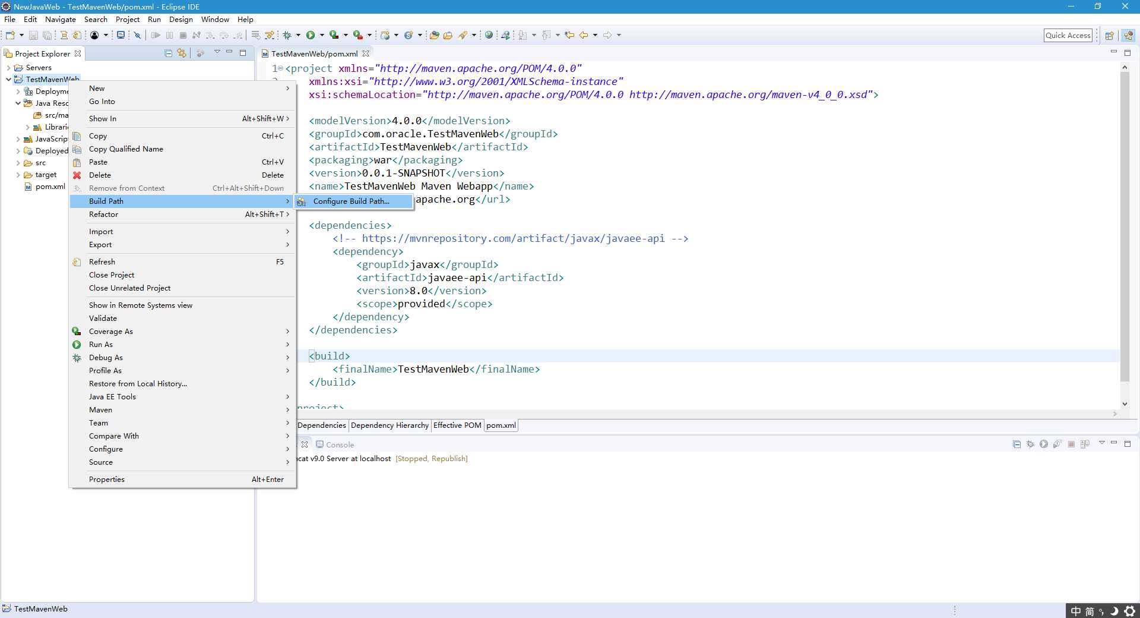1140x618 pixels.
Task: Click the Save toolbar icon
Action: 33,35
